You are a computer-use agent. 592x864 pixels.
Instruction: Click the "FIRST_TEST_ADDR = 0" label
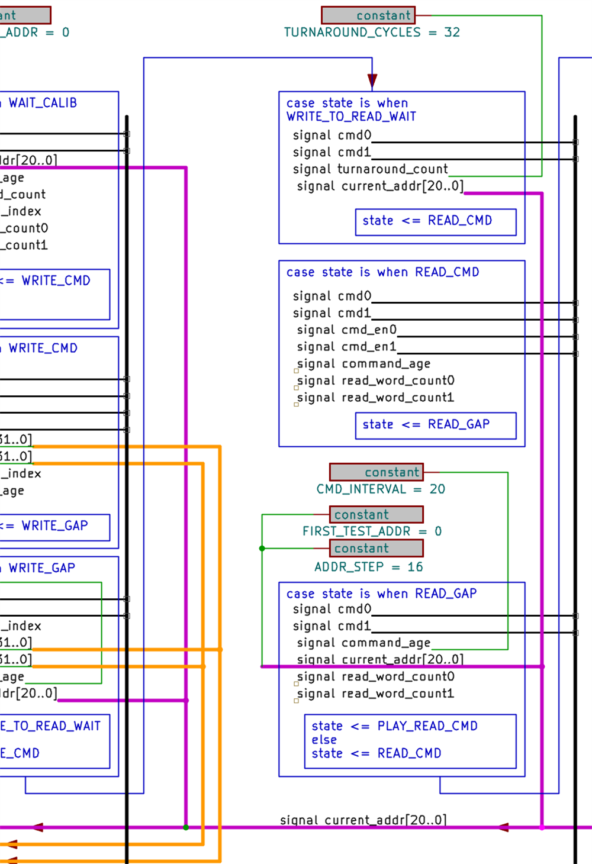point(372,531)
